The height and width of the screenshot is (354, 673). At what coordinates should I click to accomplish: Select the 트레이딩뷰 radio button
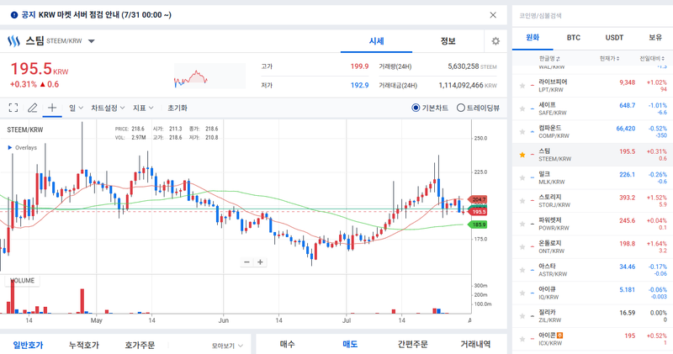(460, 108)
